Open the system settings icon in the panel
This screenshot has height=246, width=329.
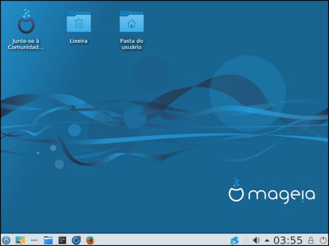[63, 240]
